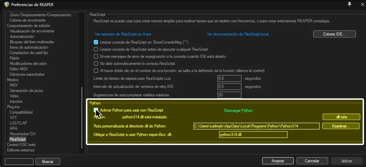Select Automatización in the tree
Viewport: 366px width, 167px height.
point(22,37)
